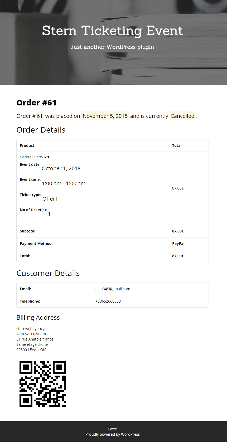Click the Stern Ticketing Event site title
The image size is (227, 442).
click(x=112, y=31)
